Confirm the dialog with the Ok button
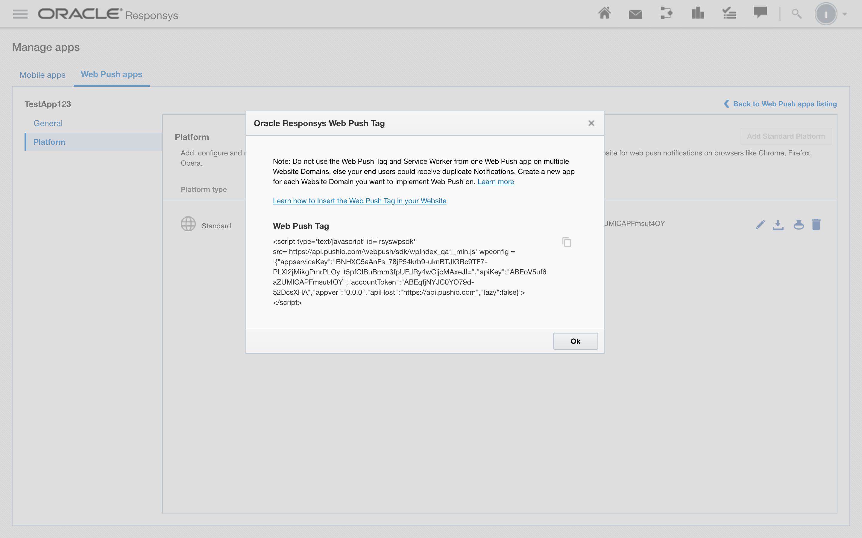The height and width of the screenshot is (538, 862). click(575, 341)
